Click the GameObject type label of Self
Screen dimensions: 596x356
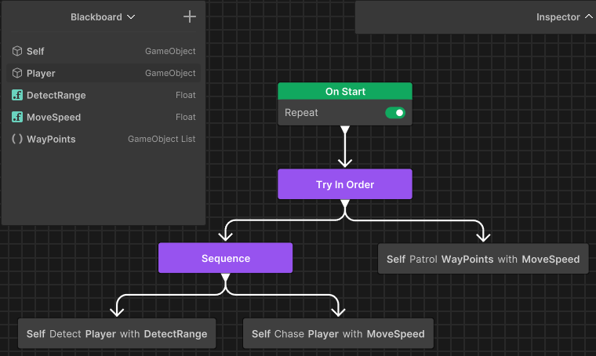pyautogui.click(x=170, y=51)
